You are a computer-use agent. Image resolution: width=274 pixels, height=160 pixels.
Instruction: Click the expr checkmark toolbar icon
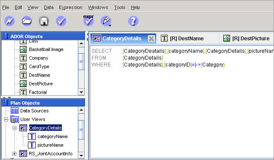tap(89, 21)
